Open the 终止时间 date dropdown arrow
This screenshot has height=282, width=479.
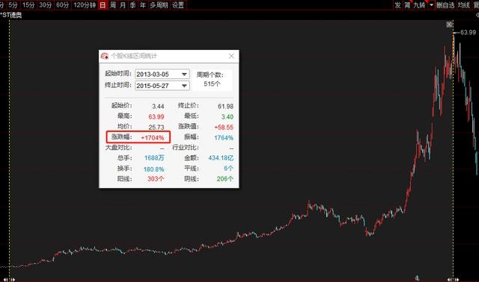coord(184,86)
